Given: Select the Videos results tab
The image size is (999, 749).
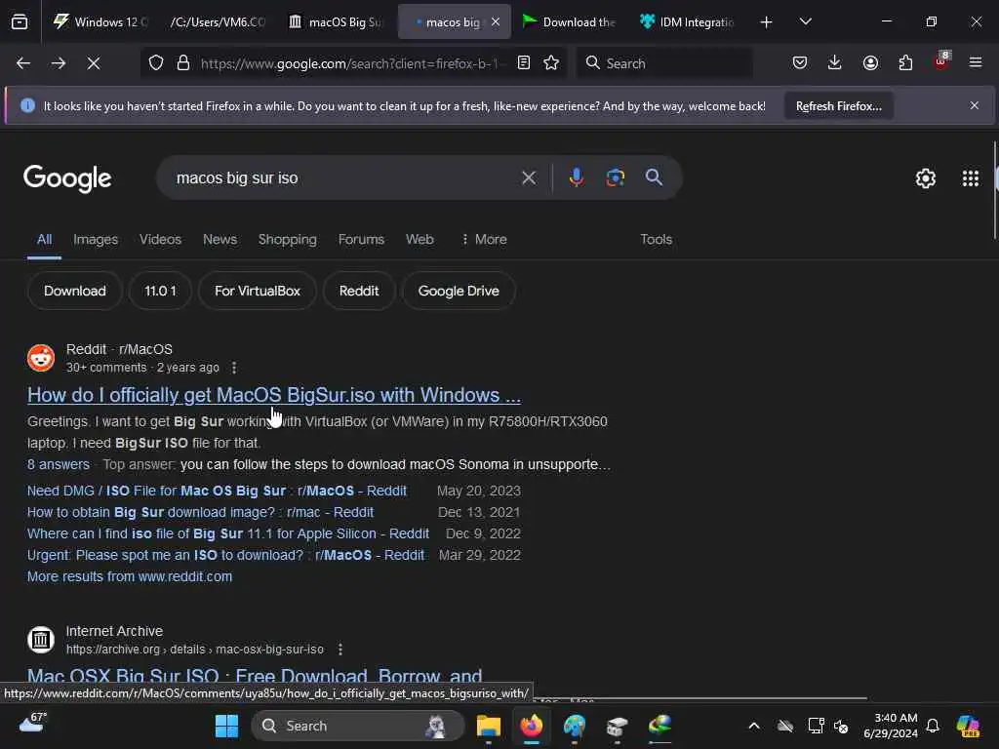Looking at the screenshot, I should point(161,240).
